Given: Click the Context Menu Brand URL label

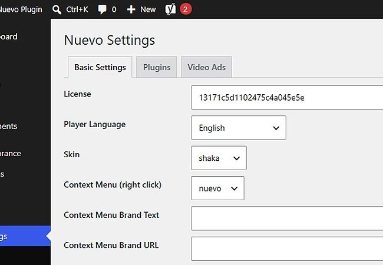Looking at the screenshot, I should click(x=111, y=245).
